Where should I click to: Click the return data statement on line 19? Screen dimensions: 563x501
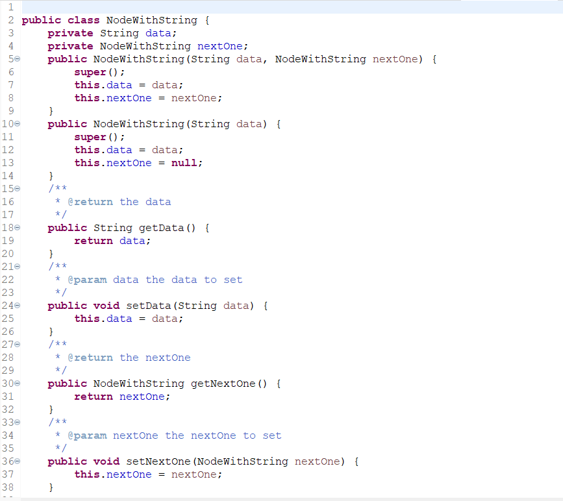(x=114, y=240)
